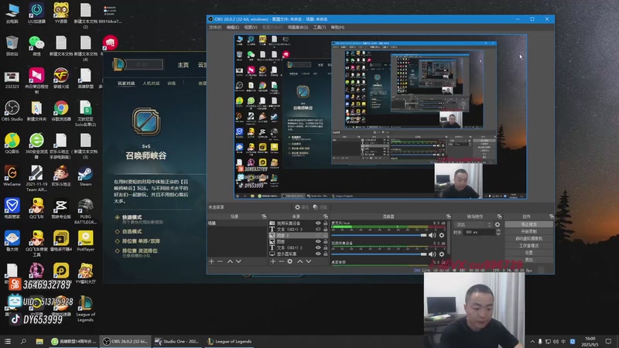
Task: Open 谷歌浏览器 Chrome desktop icon
Action: click(x=61, y=111)
